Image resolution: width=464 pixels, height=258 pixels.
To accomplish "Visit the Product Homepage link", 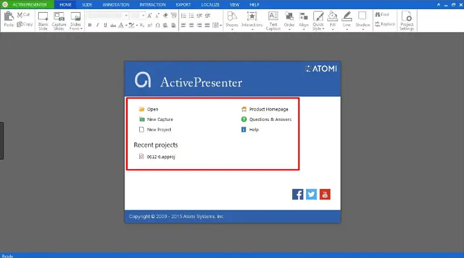I will click(x=264, y=109).
